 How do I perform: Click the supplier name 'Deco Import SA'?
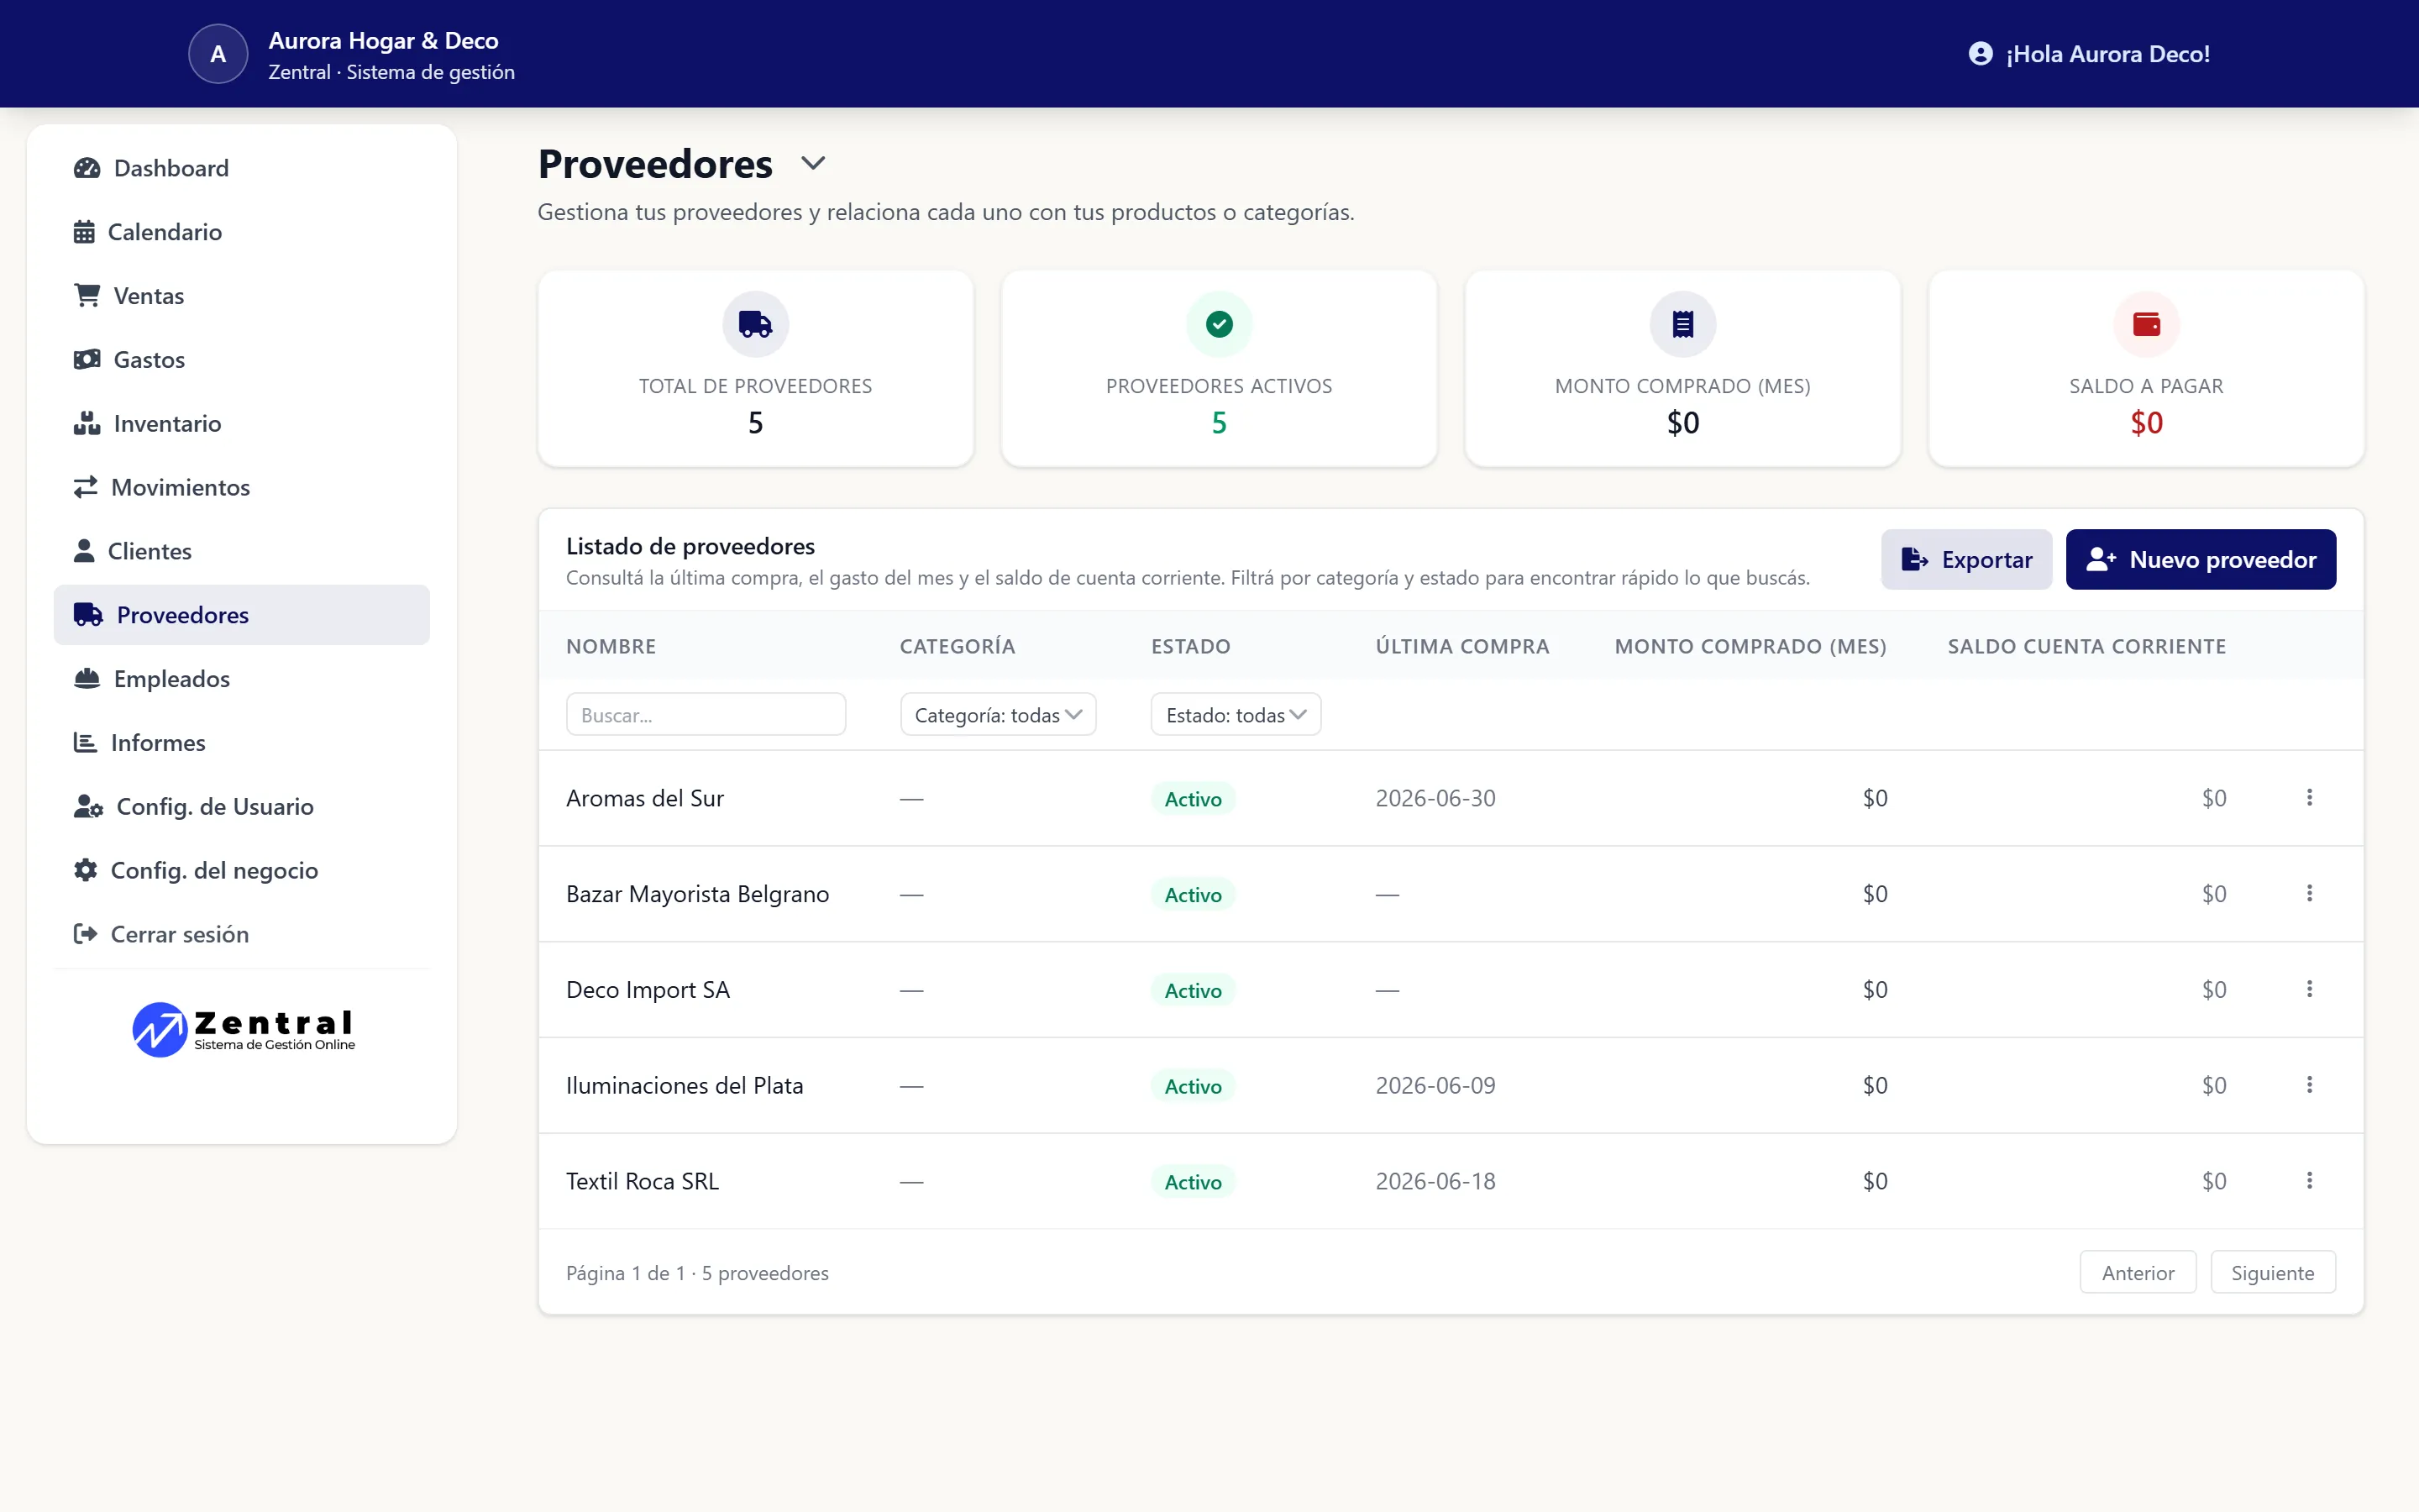(648, 990)
